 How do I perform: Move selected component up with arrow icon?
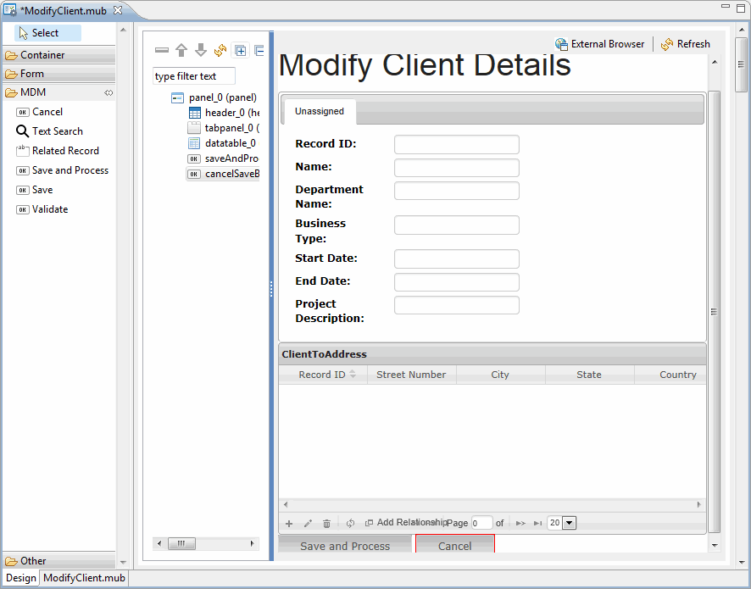click(x=181, y=50)
